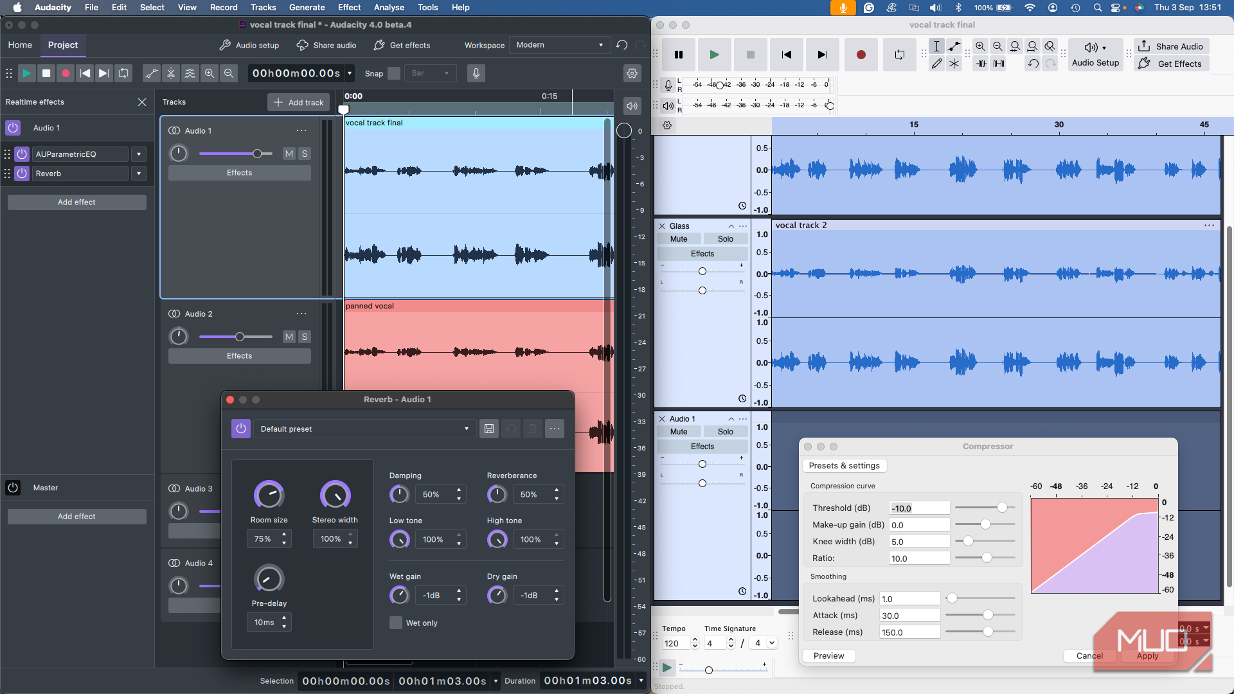The height and width of the screenshot is (694, 1234).
Task: Click Silence audio selection icon
Action: pyautogui.click(x=998, y=64)
